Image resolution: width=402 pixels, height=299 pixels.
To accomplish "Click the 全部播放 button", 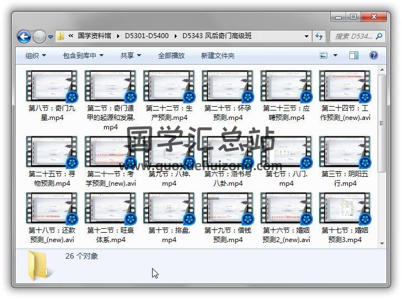I will tap(171, 55).
